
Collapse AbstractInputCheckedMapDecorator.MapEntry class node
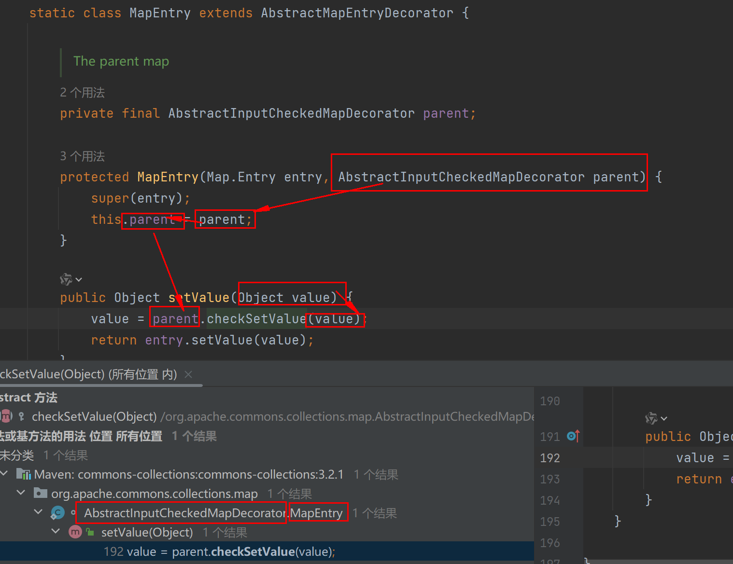click(38, 512)
